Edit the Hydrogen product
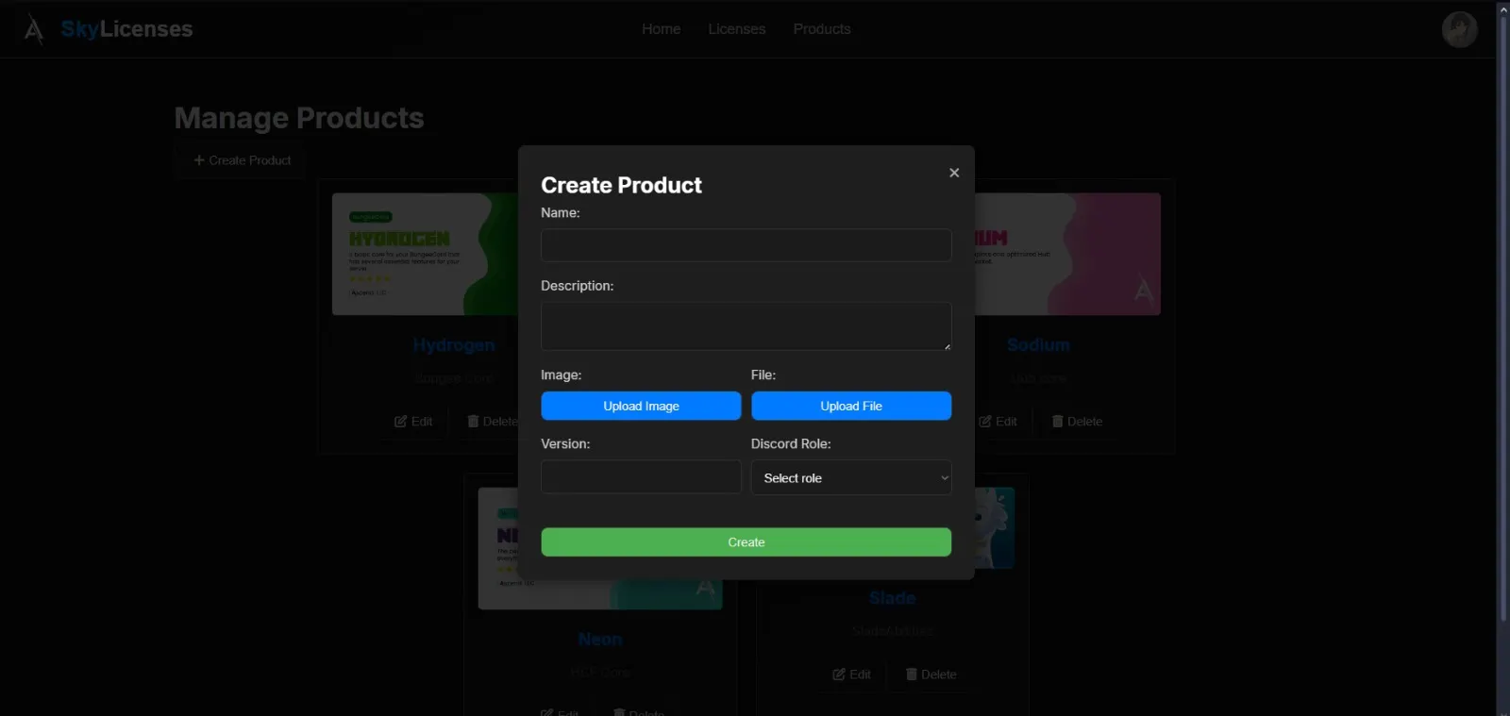This screenshot has height=716, width=1510. (413, 422)
